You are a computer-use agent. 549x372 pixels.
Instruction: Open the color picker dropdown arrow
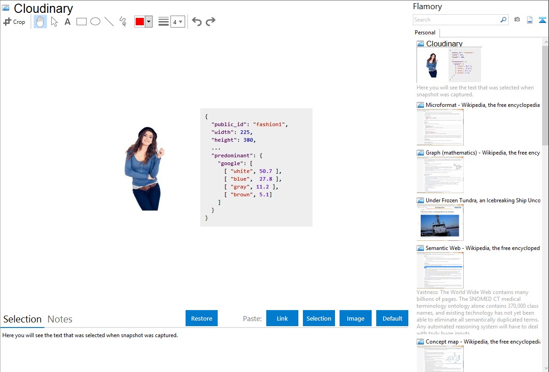[x=148, y=22]
